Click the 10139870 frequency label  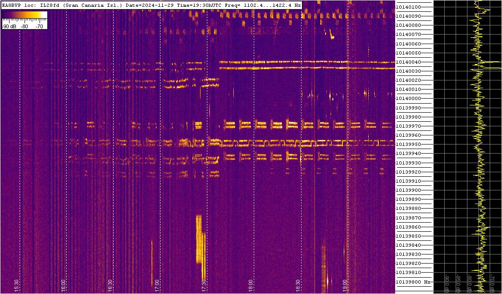tap(408, 218)
